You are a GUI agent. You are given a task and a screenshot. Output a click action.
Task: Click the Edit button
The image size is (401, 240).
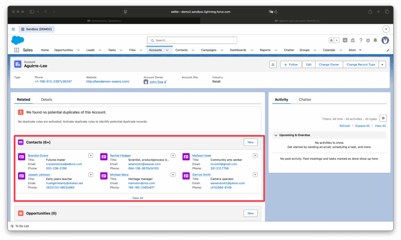coord(309,64)
